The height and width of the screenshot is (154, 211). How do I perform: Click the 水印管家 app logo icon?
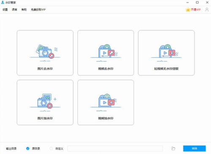[x=3, y=3]
